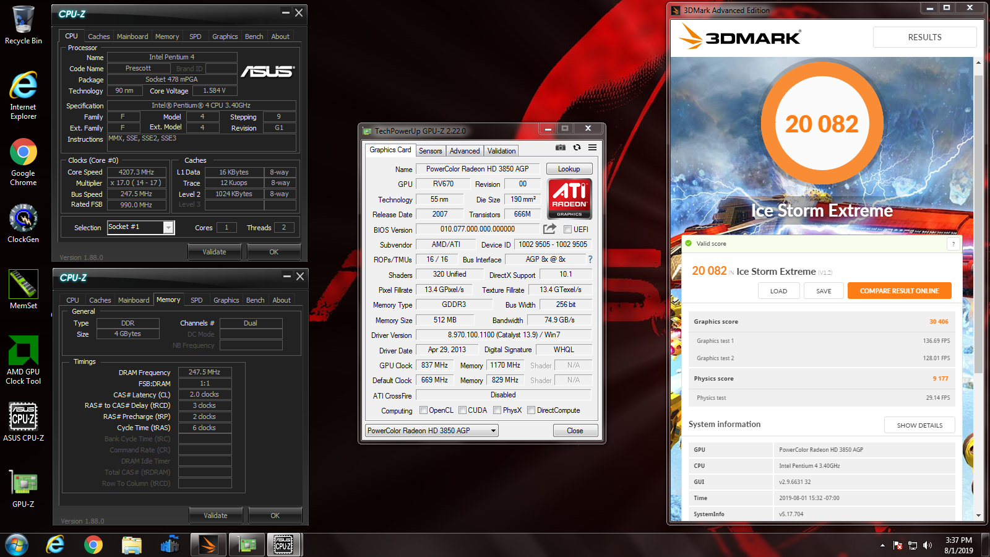Click the 20 082 score circle

pyautogui.click(x=822, y=124)
